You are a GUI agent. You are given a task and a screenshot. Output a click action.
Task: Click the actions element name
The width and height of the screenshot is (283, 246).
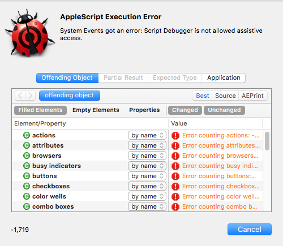[44, 135]
